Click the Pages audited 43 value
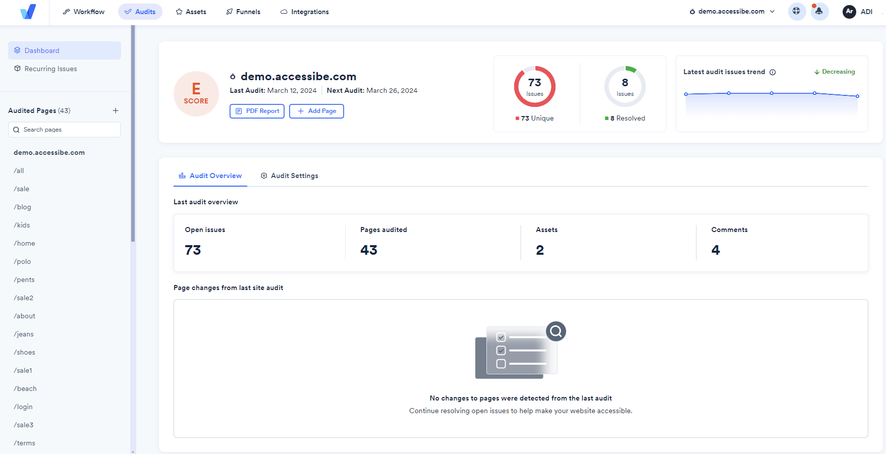Screen dimensions: 886x454 pyautogui.click(x=369, y=250)
